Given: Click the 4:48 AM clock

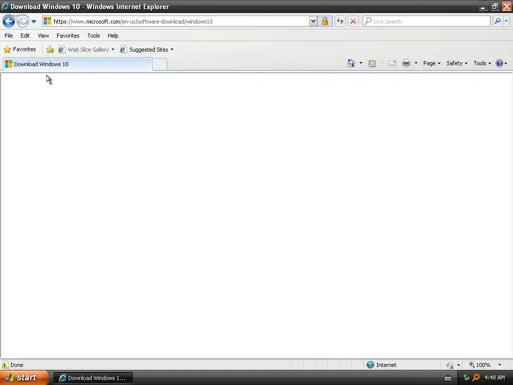Looking at the screenshot, I should coord(494,378).
